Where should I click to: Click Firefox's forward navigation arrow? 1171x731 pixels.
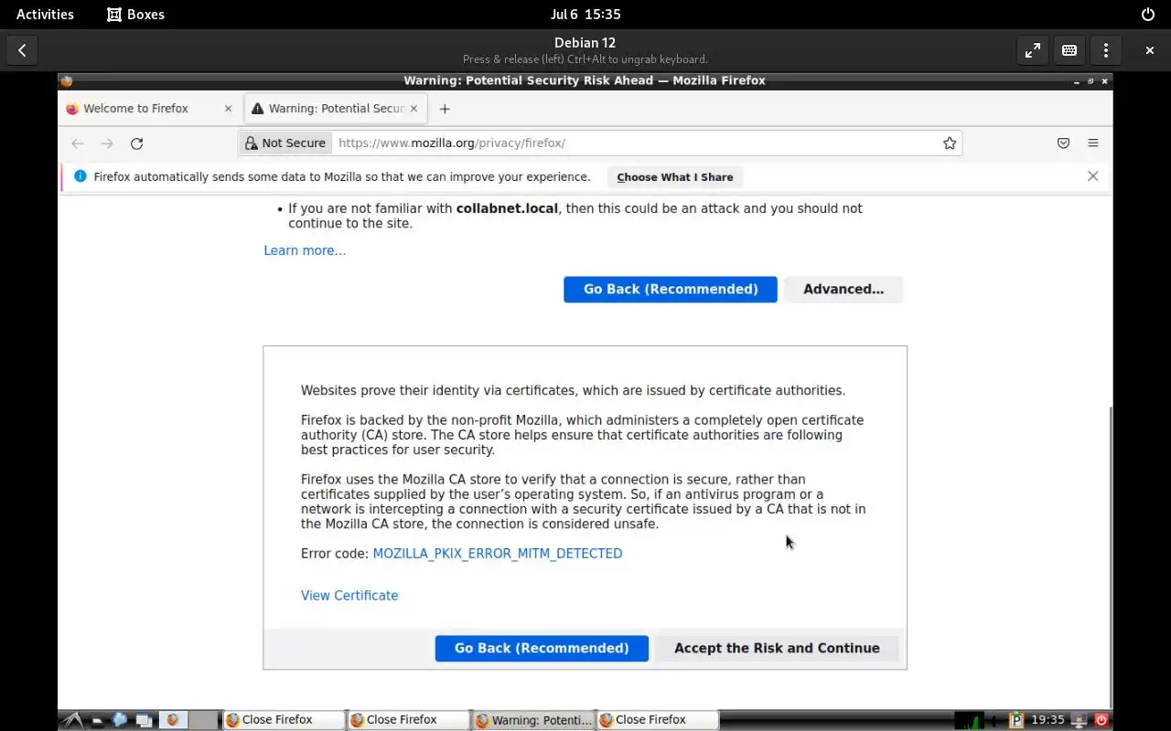[x=107, y=143]
